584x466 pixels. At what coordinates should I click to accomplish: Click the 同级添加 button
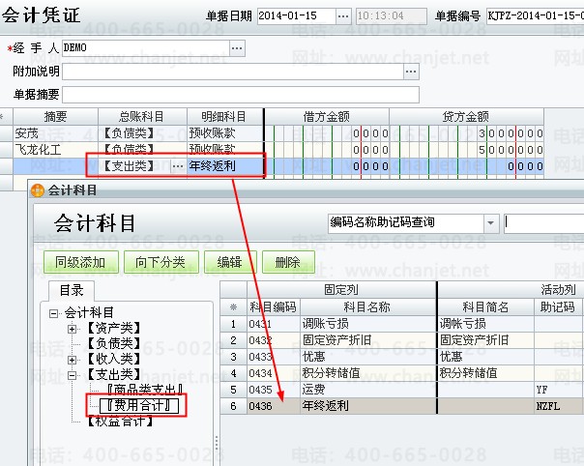[81, 262]
